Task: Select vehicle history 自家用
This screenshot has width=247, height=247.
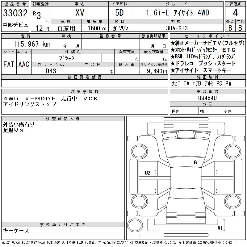Action: point(66,28)
